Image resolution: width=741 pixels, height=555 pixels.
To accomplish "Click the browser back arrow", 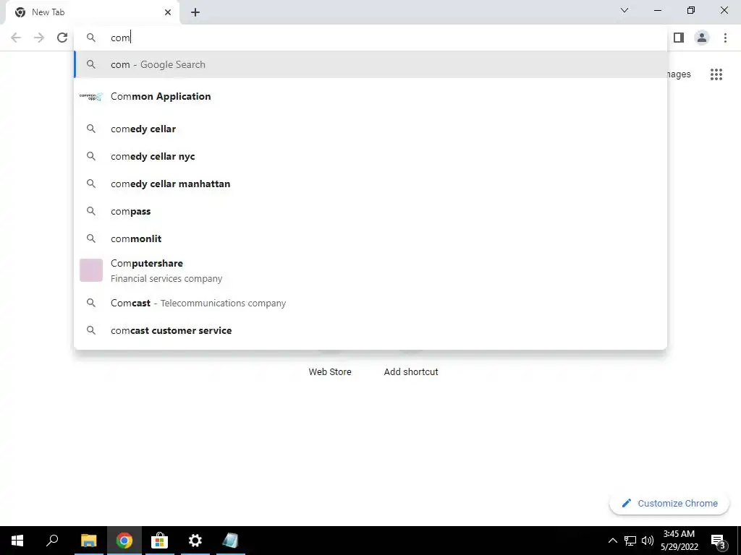I will (16, 38).
